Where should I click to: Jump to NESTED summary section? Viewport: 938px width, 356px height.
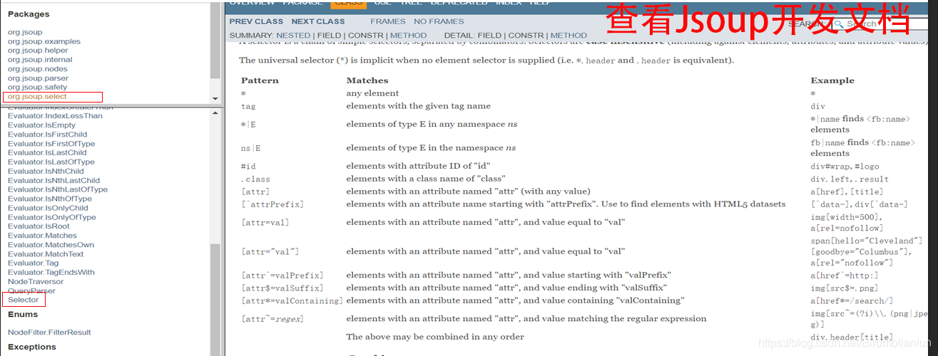[293, 35]
